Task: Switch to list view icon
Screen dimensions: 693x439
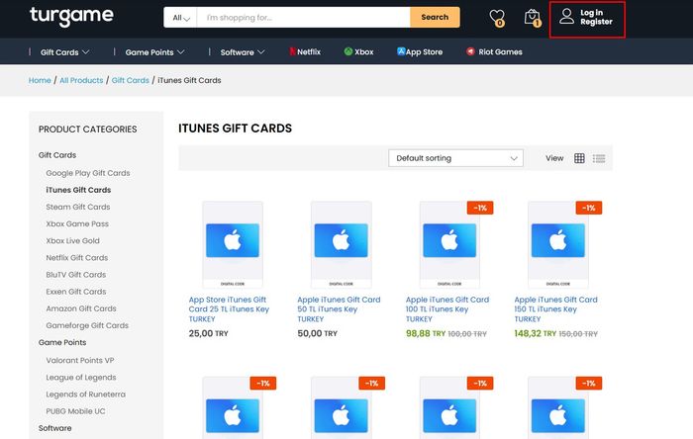Action: [599, 158]
